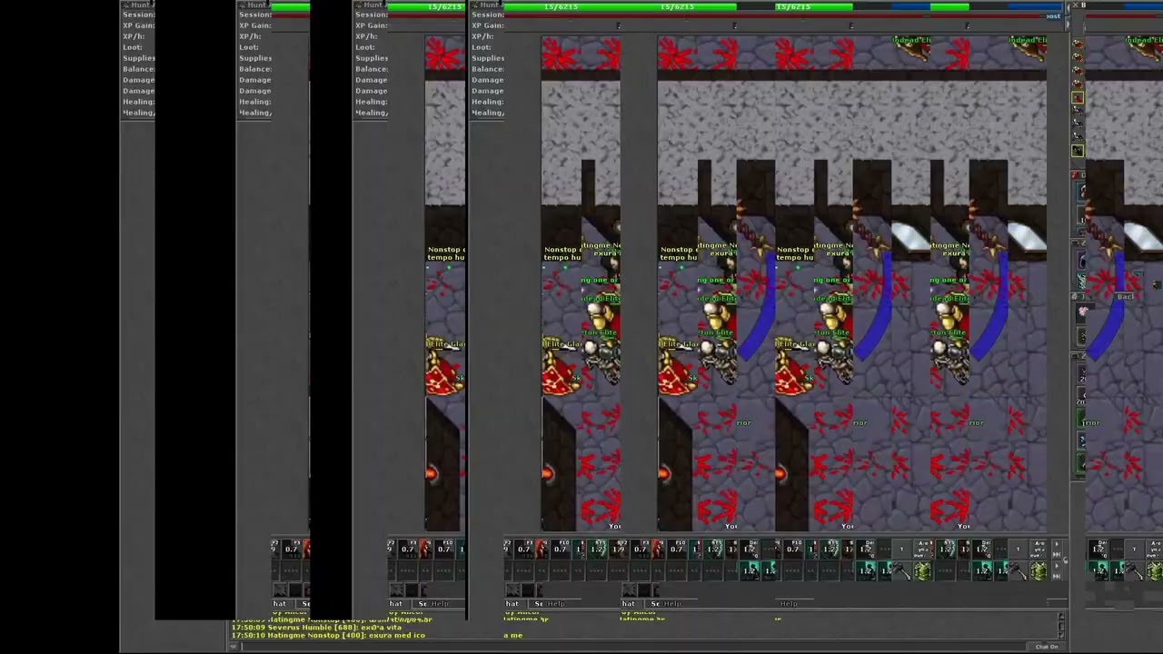The height and width of the screenshot is (654, 1163).
Task: Select chat line "Hatingme Nonstop [400]: exura med ico"
Action: (328, 636)
